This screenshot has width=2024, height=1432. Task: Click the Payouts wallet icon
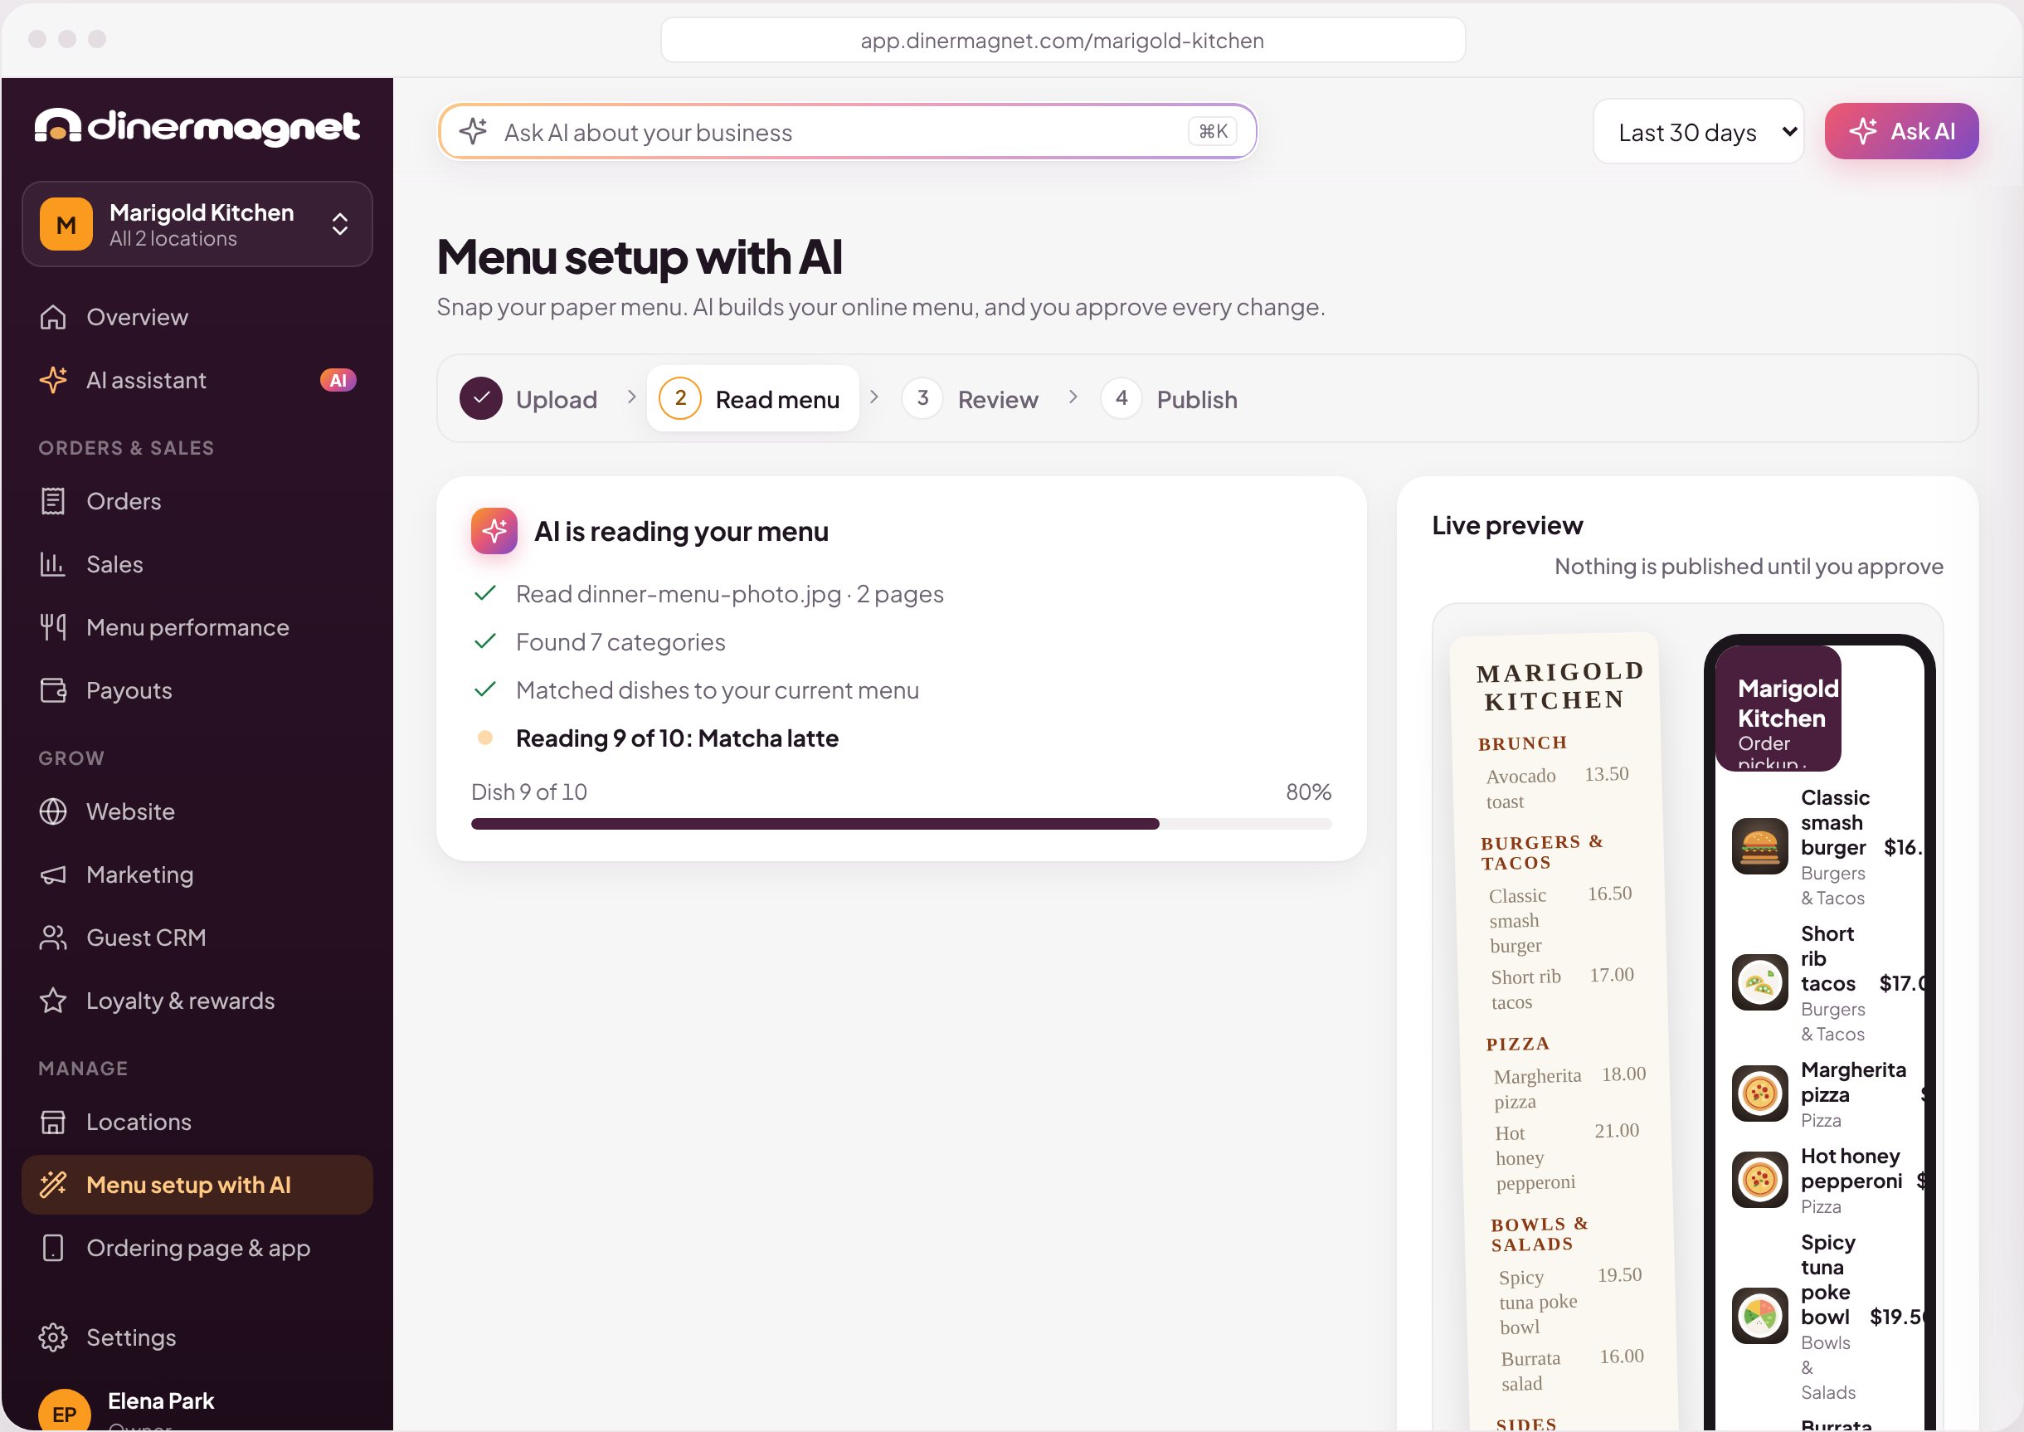pos(53,690)
